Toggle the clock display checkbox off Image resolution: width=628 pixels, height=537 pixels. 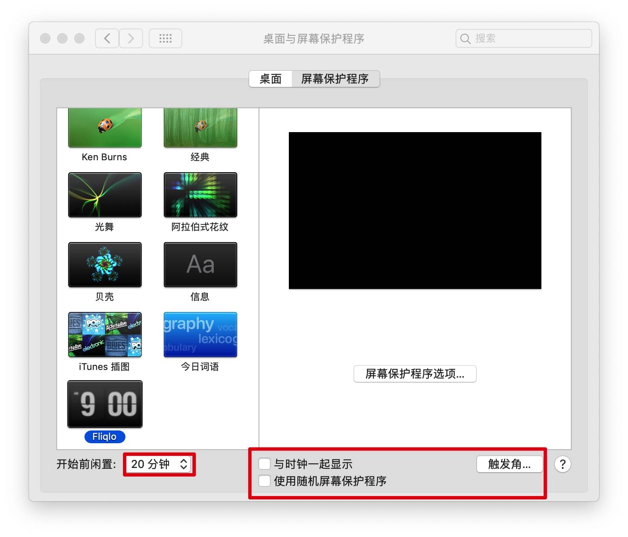point(265,464)
